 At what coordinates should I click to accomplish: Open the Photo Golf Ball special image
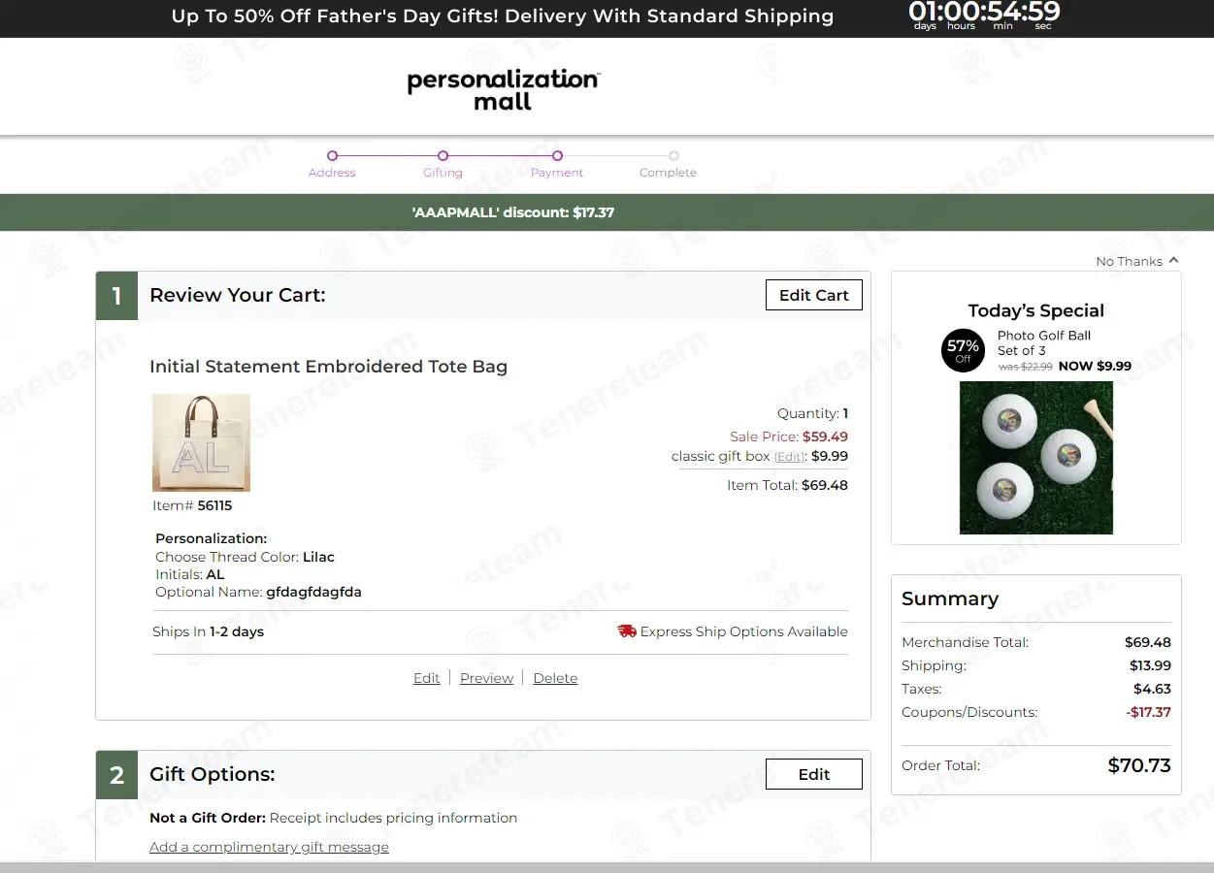pos(1036,458)
